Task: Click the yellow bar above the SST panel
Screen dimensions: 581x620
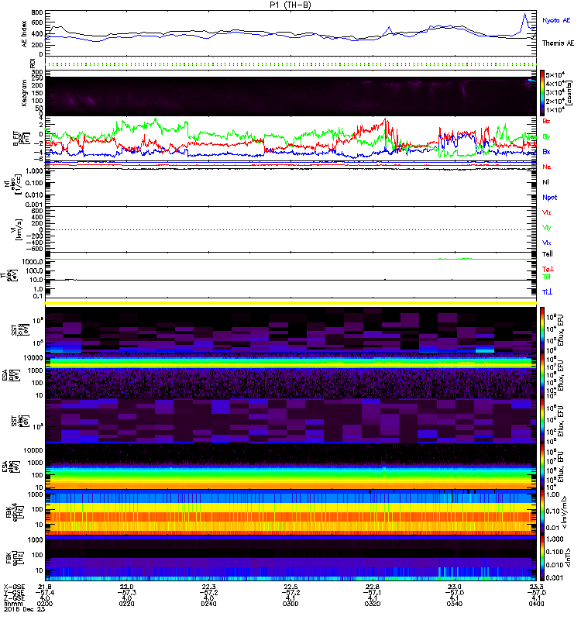Action: point(290,303)
